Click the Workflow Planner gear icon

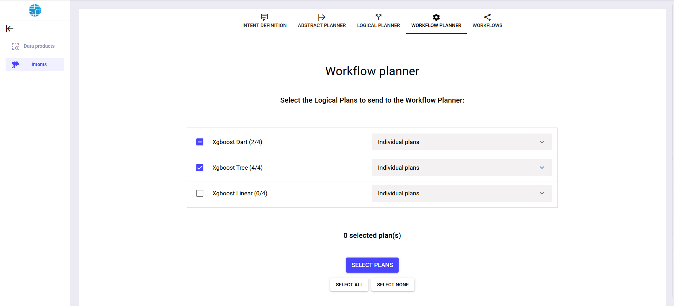coord(436,17)
